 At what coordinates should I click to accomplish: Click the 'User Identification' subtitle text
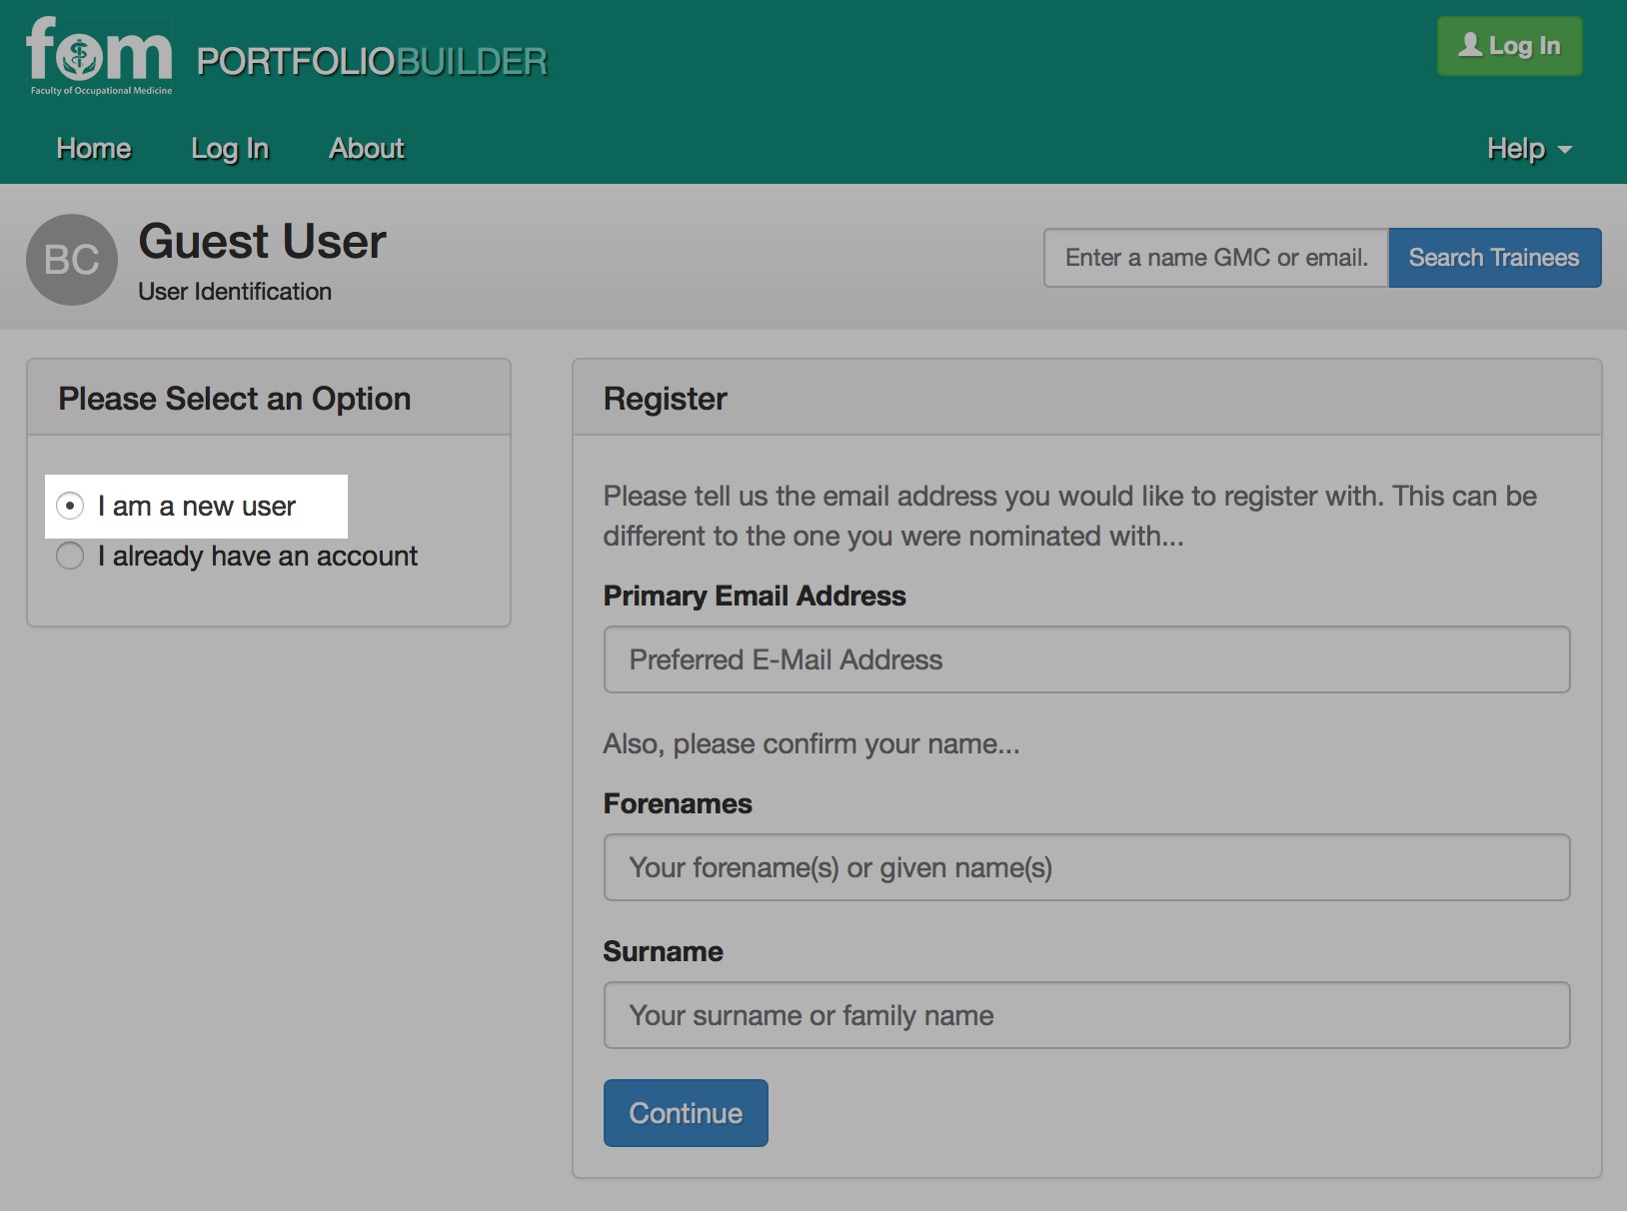tap(235, 292)
